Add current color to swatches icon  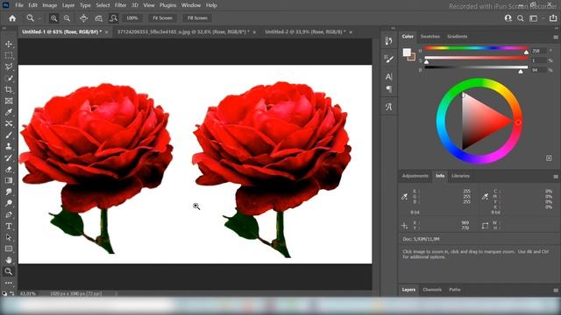point(549,157)
